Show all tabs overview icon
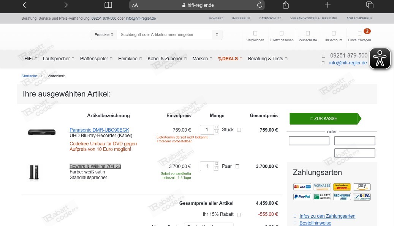The image size is (394, 226). (x=370, y=5)
